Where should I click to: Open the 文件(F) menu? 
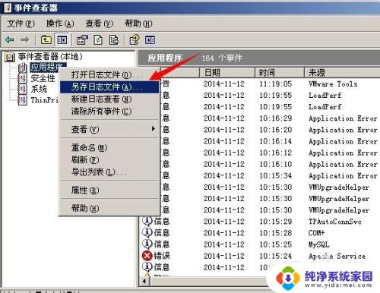pos(21,24)
